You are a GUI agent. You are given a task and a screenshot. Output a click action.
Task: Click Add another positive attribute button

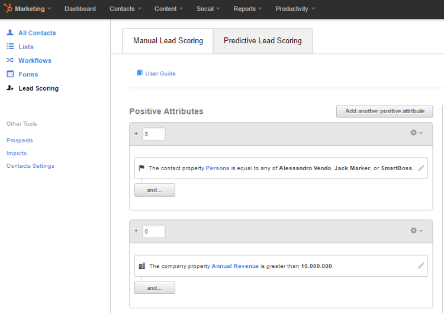click(x=384, y=111)
